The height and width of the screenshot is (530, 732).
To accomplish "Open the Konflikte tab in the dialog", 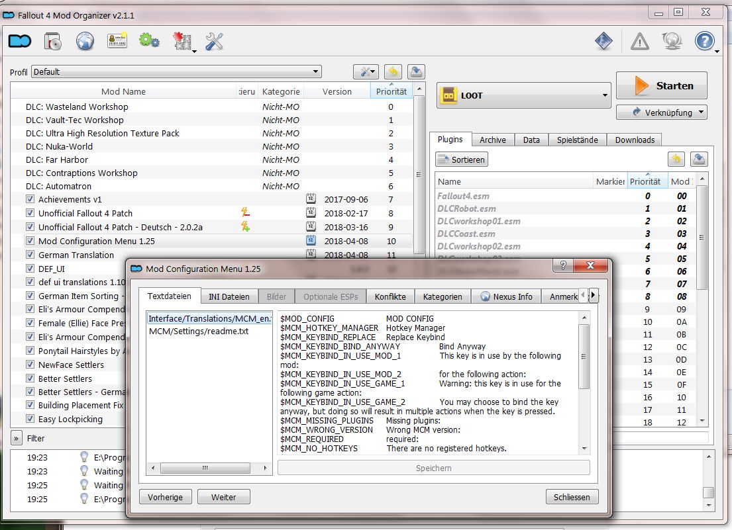I will [x=390, y=297].
